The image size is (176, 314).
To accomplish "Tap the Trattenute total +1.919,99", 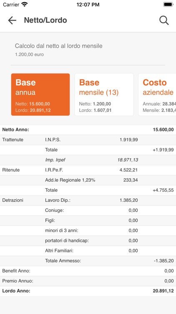I will [x=163, y=150].
